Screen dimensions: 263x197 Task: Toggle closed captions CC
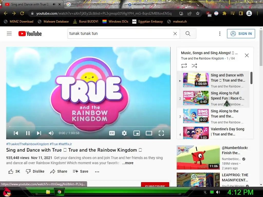click(x=112, y=133)
